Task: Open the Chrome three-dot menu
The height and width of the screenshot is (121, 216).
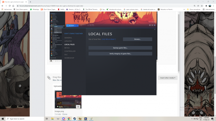Action: pyautogui.click(x=214, y=6)
